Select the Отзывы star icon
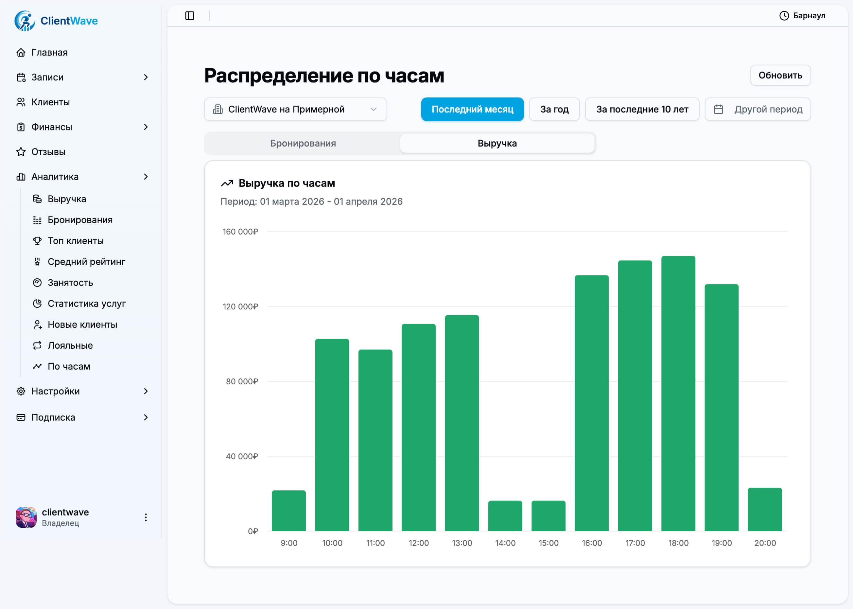Viewport: 853px width, 609px height. coord(21,151)
